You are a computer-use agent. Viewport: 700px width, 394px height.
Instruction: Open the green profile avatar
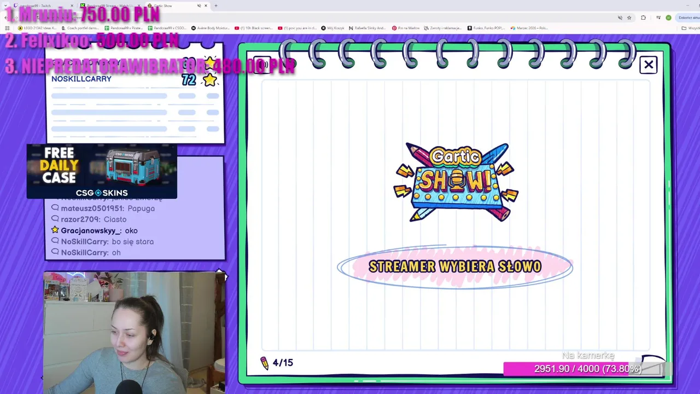(x=668, y=18)
